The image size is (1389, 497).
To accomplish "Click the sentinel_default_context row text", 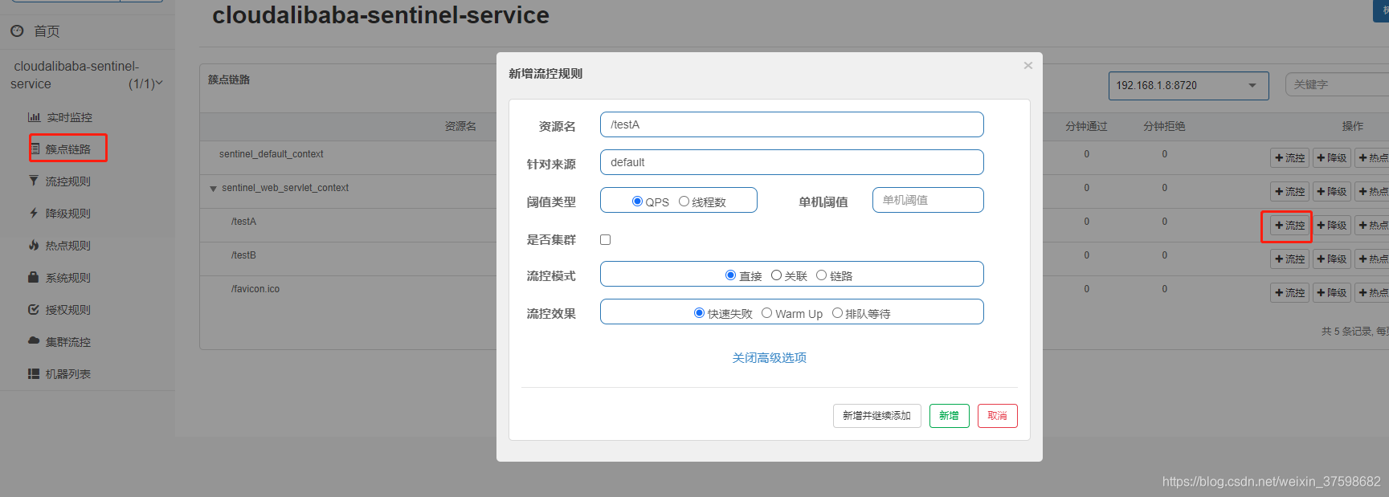I will pos(272,154).
